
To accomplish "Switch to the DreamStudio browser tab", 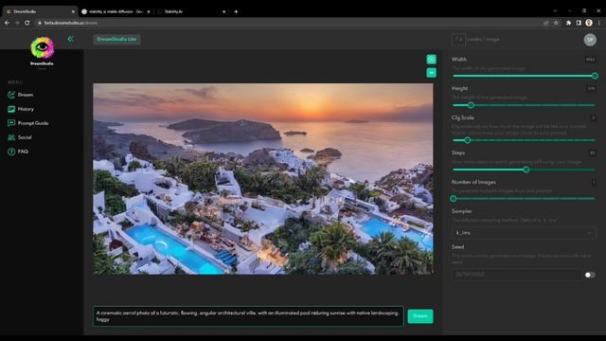I will [x=40, y=11].
